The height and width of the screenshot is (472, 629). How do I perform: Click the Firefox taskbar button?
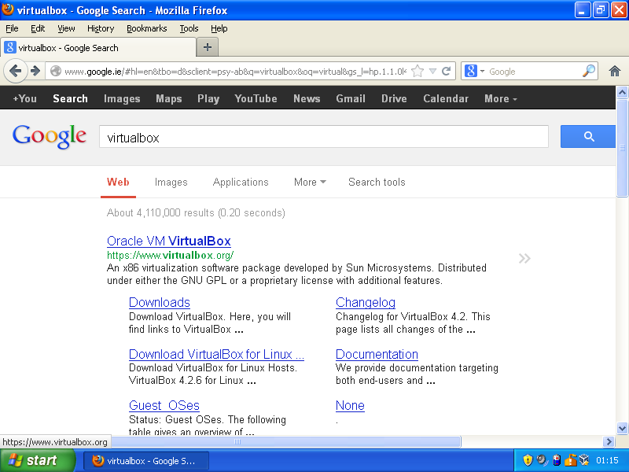146,461
